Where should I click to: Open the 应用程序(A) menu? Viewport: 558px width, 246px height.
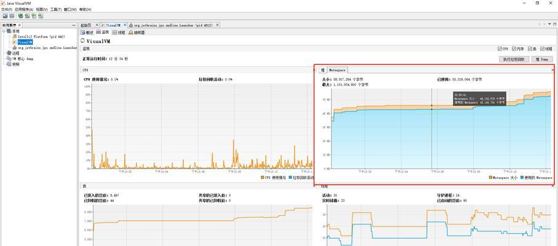[24, 9]
